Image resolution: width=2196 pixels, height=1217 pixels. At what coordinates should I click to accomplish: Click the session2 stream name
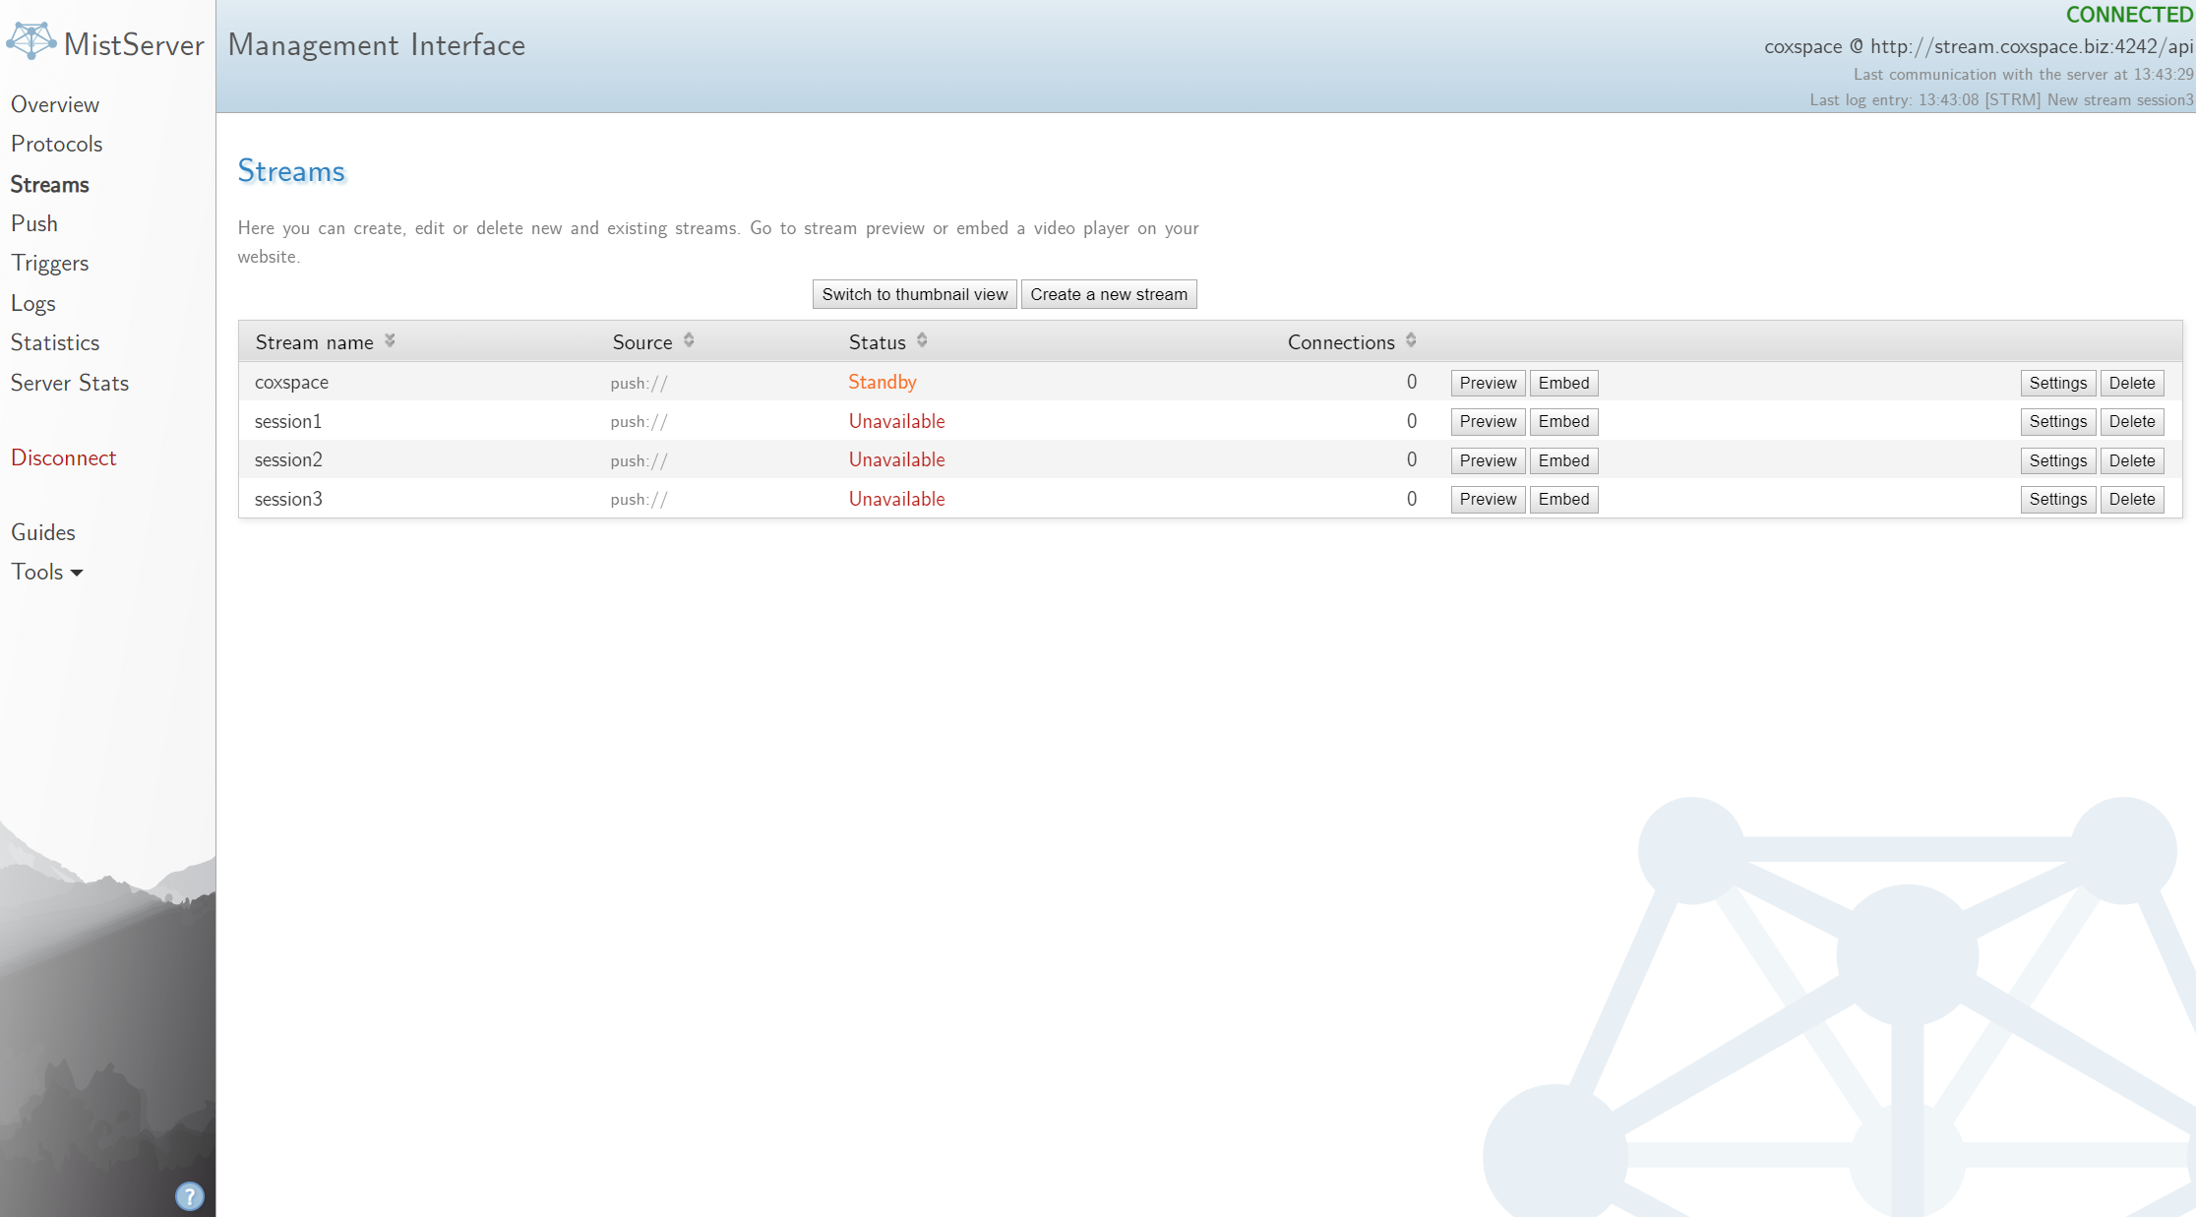pos(288,459)
